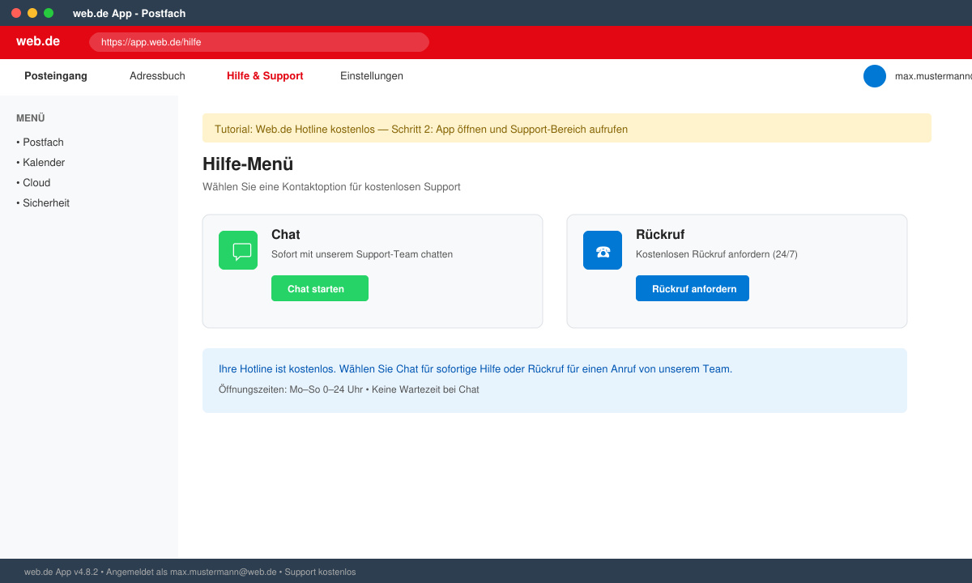
Task: Click the Chat card title
Action: click(x=286, y=235)
